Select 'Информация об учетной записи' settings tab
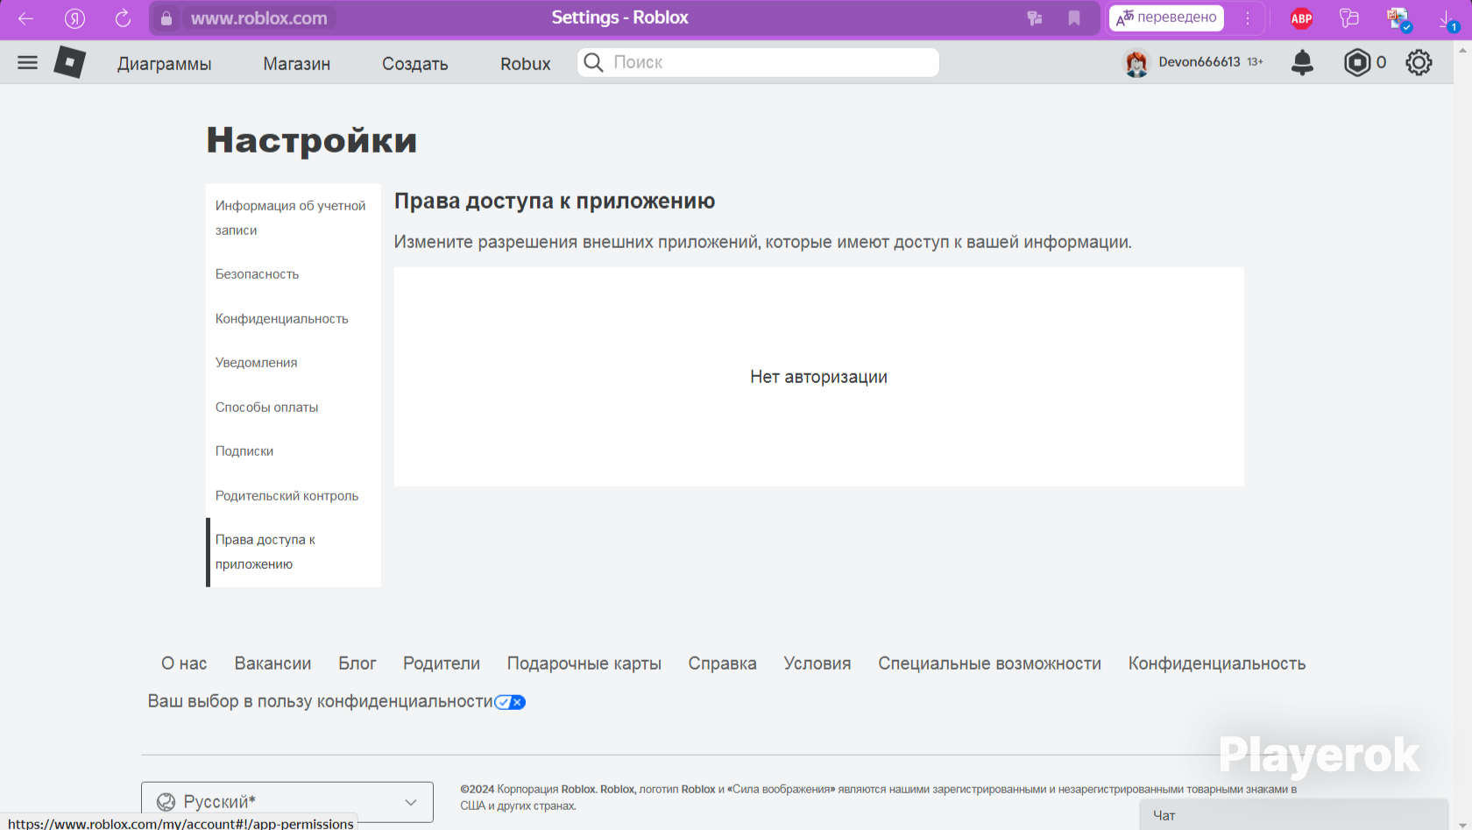1472x830 pixels. click(294, 218)
